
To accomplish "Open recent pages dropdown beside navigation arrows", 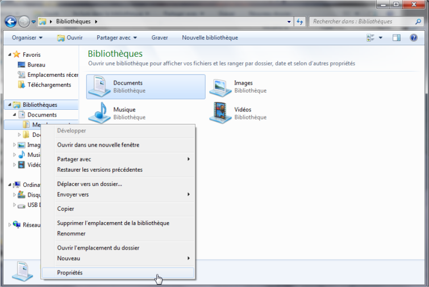I will pos(34,22).
